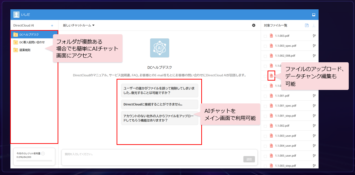Screen dimensions: 355x175
Task: Select the 就業規則 folder
Action: (25, 50)
